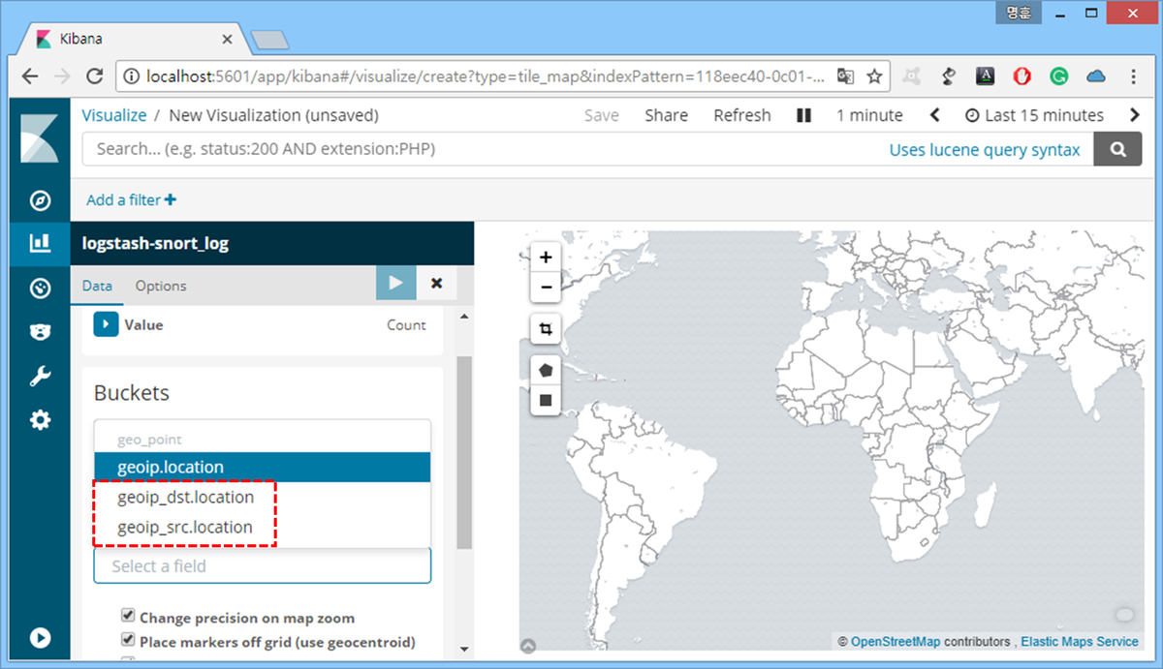Image resolution: width=1163 pixels, height=669 pixels.
Task: Open Timelion from the bear face icon
Action: tap(40, 332)
